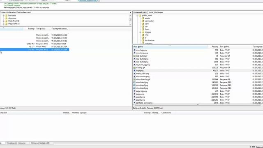Viewport: 263px width, 148px height.
Task: Click the images folder icon in remote tree
Action: (x=143, y=32)
